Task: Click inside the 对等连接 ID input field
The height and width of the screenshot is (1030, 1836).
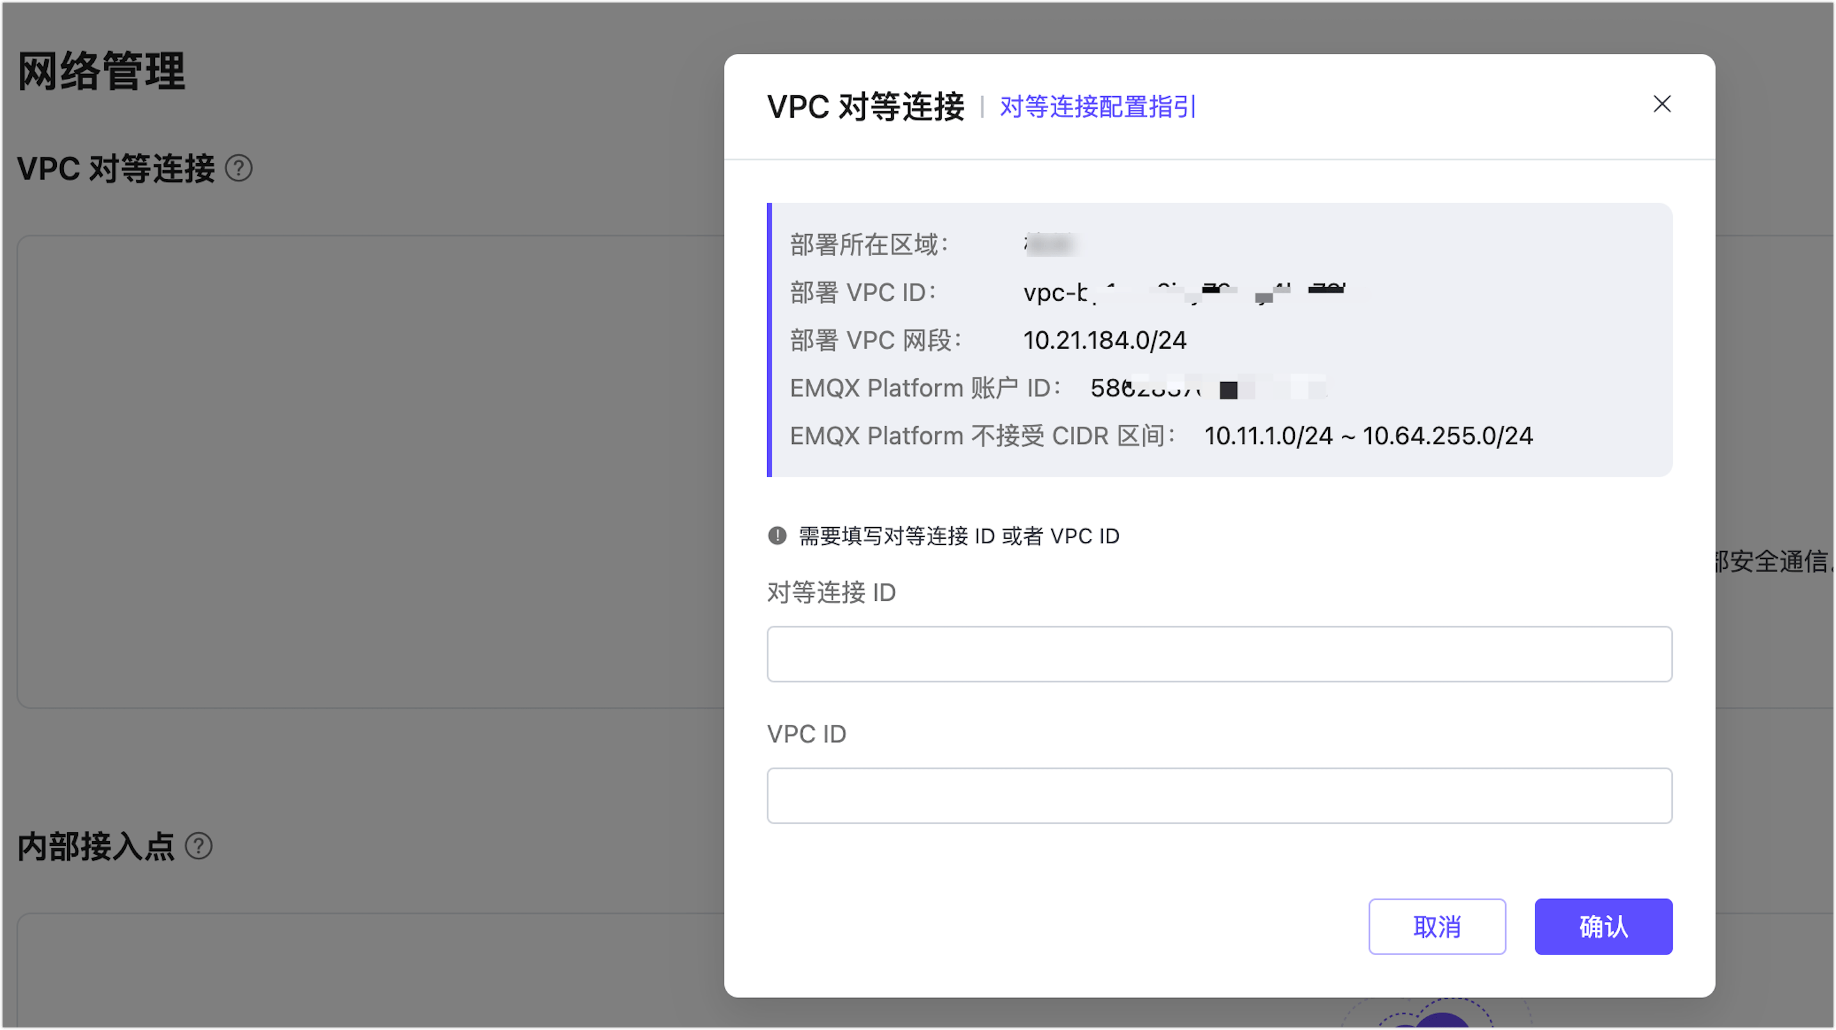Action: [x=1219, y=654]
